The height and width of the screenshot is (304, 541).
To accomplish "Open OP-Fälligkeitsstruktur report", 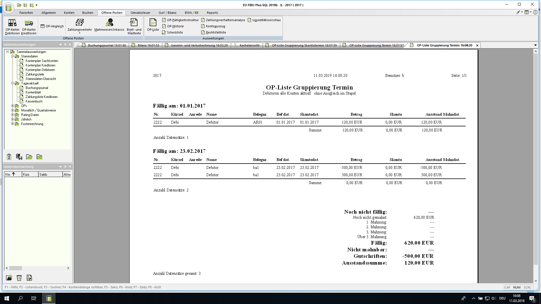I will (180, 20).
